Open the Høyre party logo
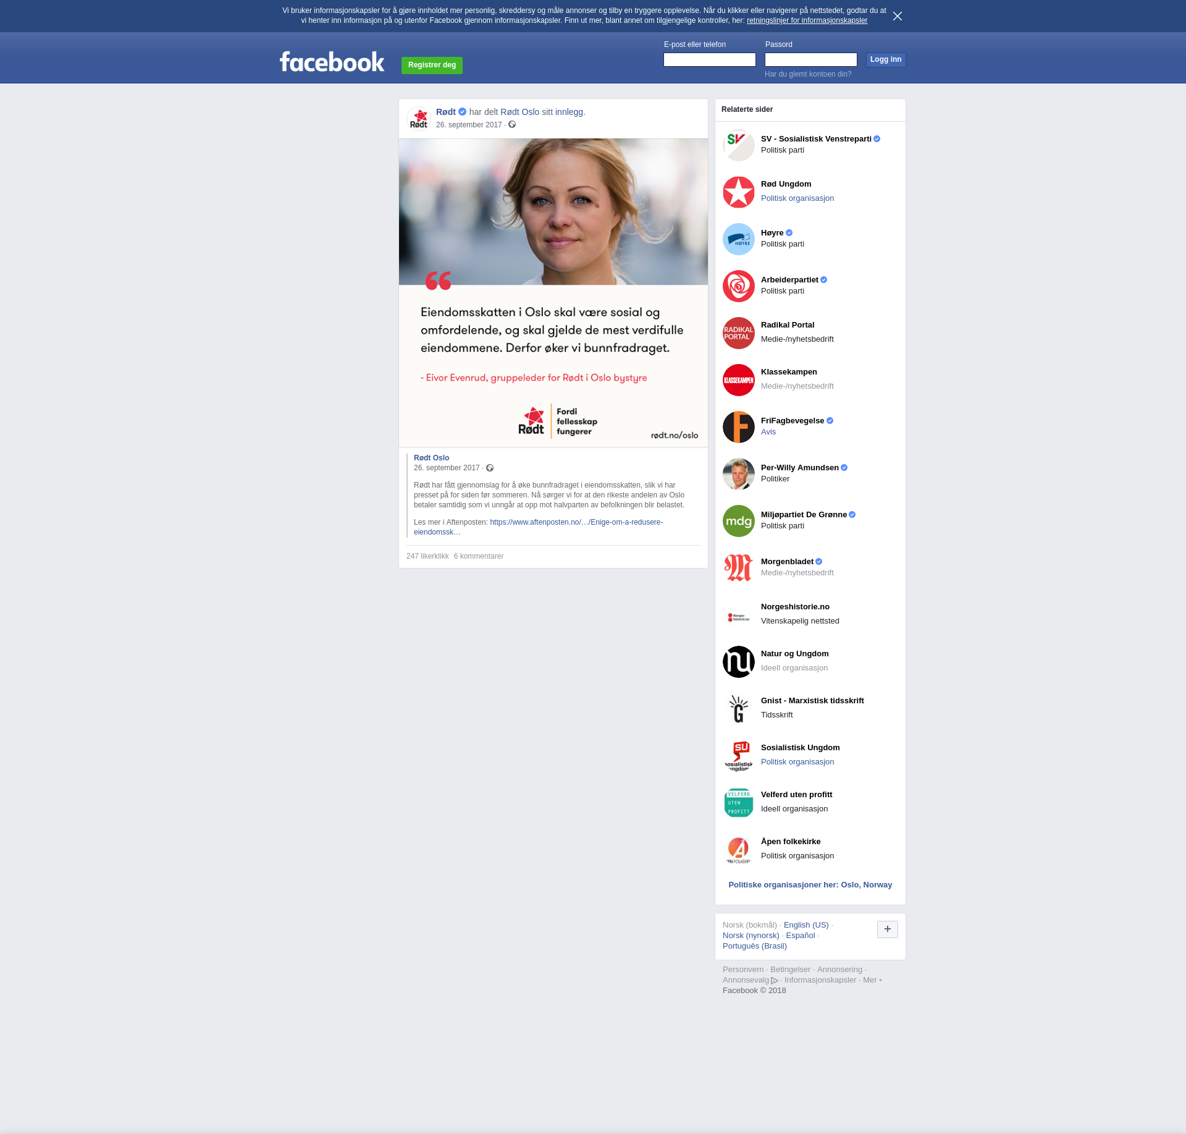The height and width of the screenshot is (1134, 1186). pyautogui.click(x=738, y=239)
